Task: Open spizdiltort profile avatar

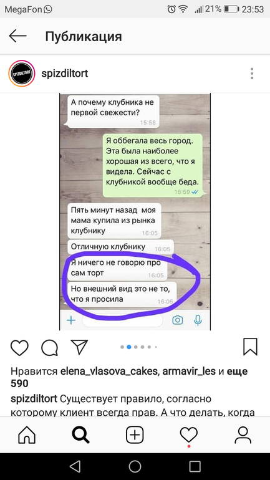Action: click(21, 74)
